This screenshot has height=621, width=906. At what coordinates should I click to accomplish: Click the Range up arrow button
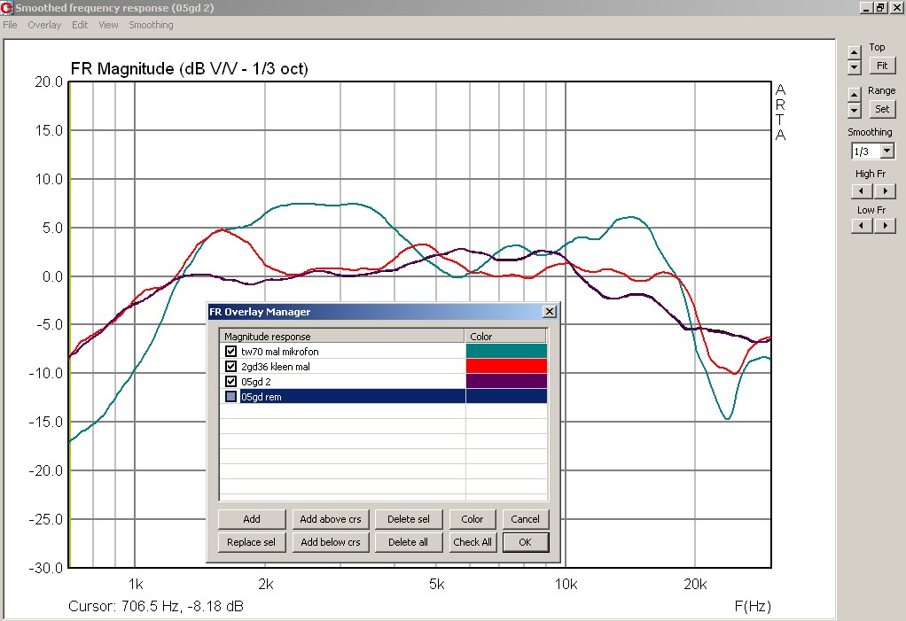(x=855, y=95)
